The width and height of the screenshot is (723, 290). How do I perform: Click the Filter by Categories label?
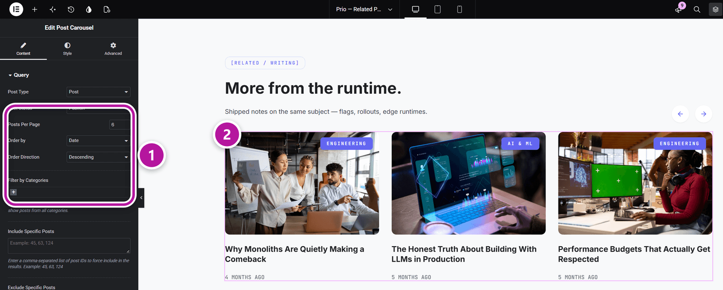point(28,180)
